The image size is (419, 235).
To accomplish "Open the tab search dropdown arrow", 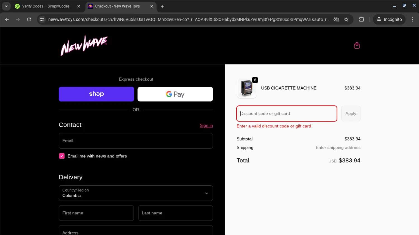I will pos(6,6).
